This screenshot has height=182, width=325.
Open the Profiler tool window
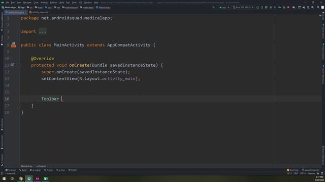tap(49, 170)
